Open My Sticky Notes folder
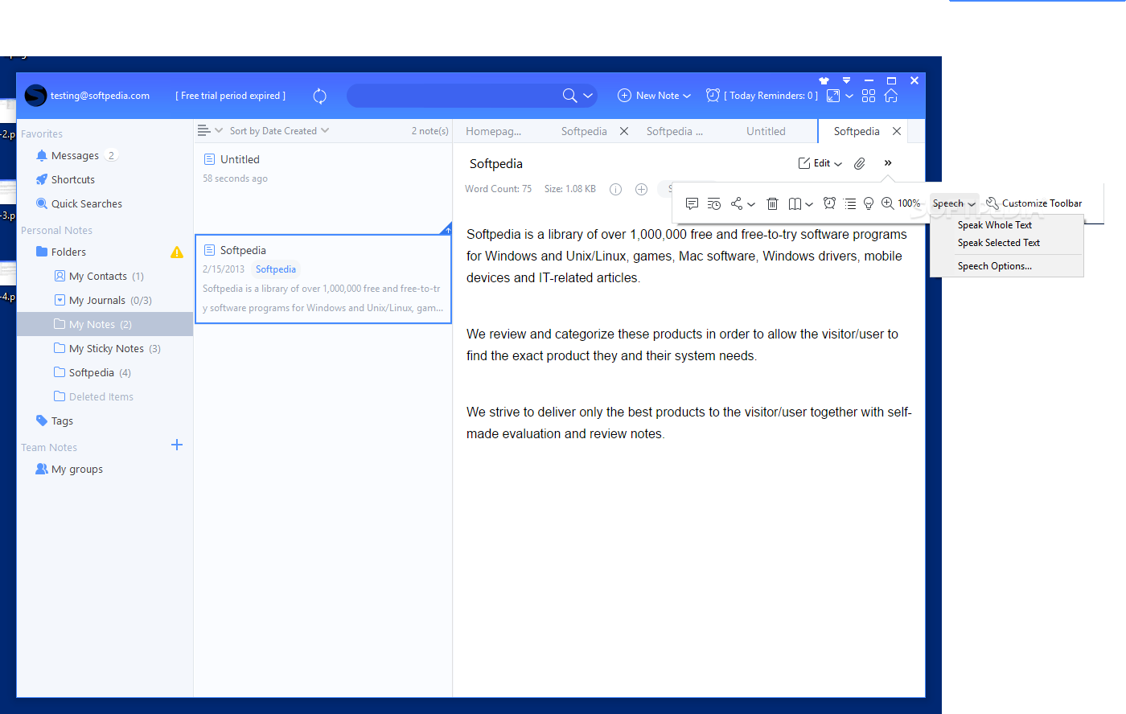Image resolution: width=1126 pixels, height=714 pixels. (x=106, y=348)
